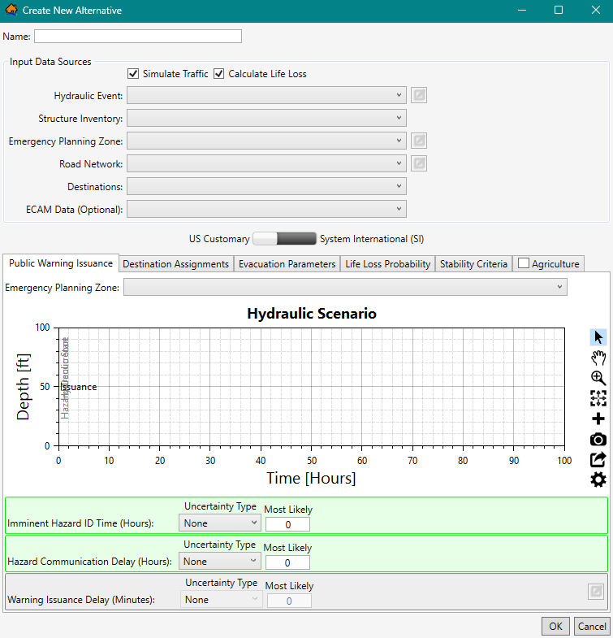Open the Hydraulic Event dropdown
Screen dimensions: 613x638
[266, 95]
